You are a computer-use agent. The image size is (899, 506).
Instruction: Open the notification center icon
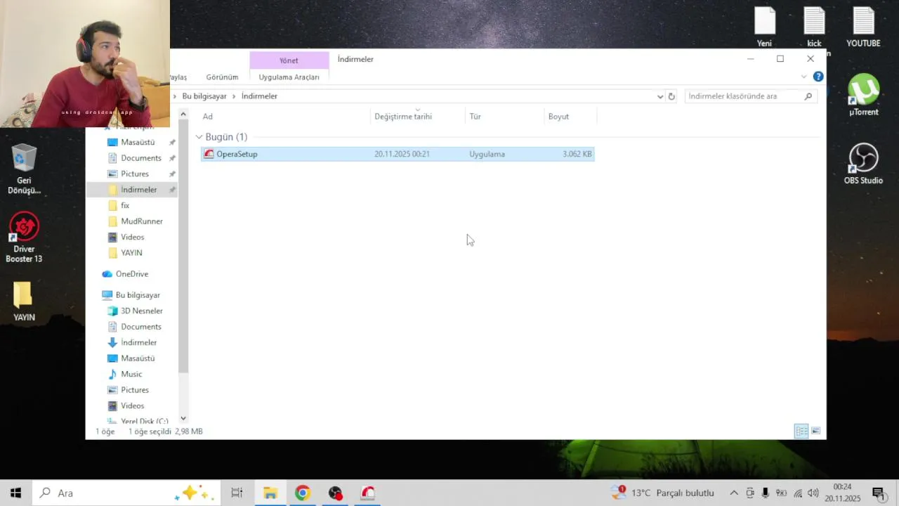point(878,493)
